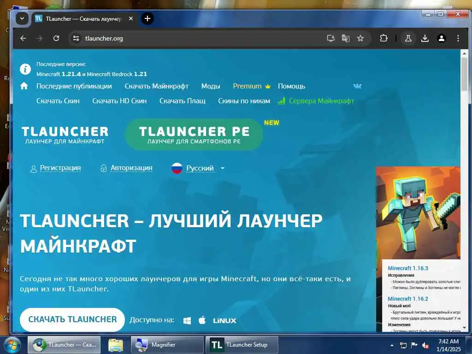Click the Linux platform logo
472x354 pixels.
tap(224, 321)
